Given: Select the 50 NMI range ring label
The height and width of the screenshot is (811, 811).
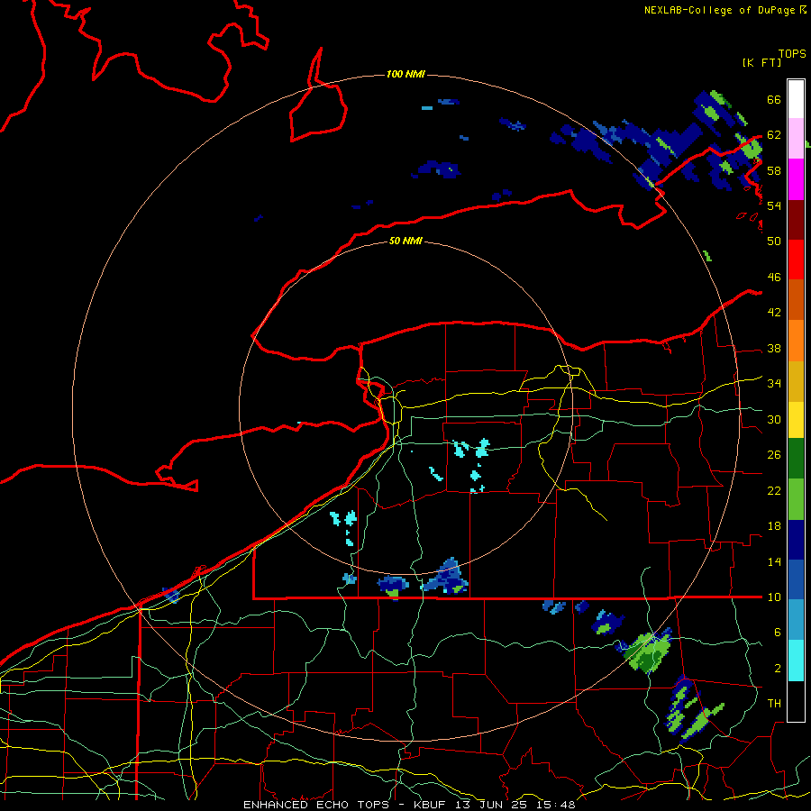Looking at the screenshot, I should 405,241.
